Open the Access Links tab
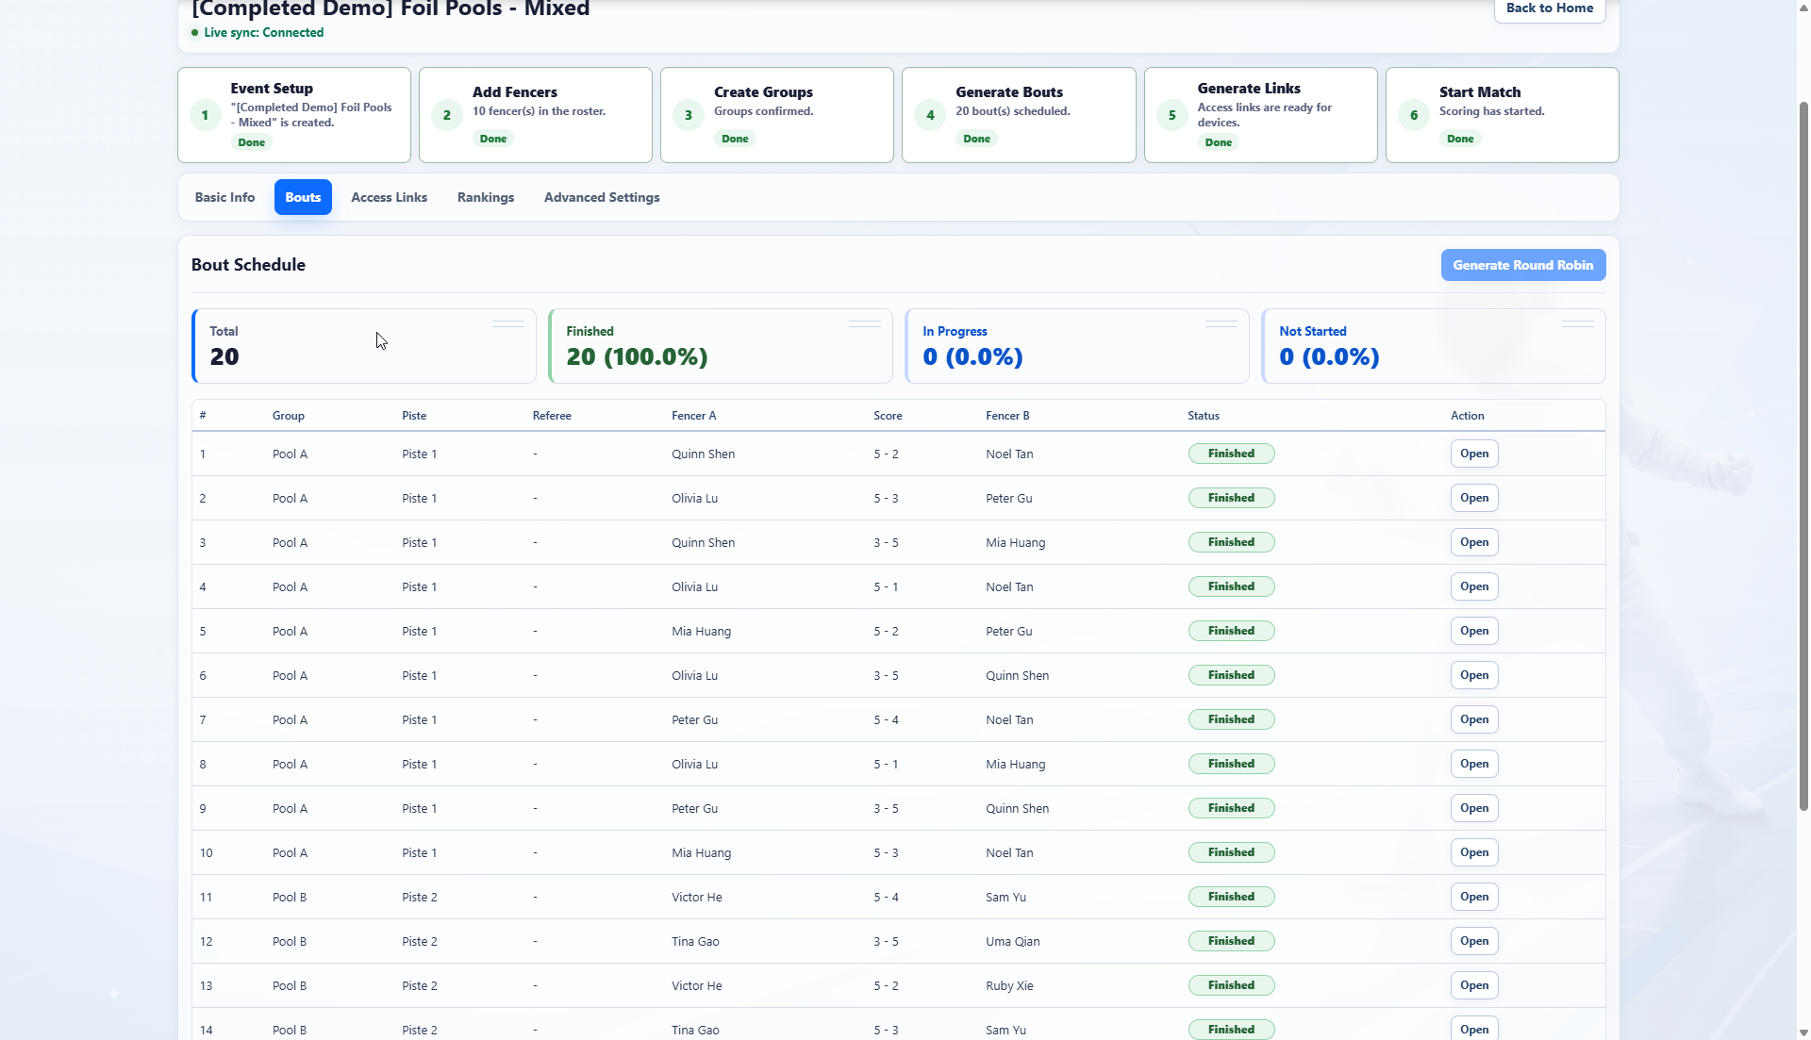The image size is (1811, 1040). pos(389,197)
